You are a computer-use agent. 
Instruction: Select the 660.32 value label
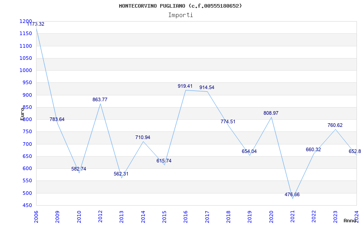(x=313, y=149)
